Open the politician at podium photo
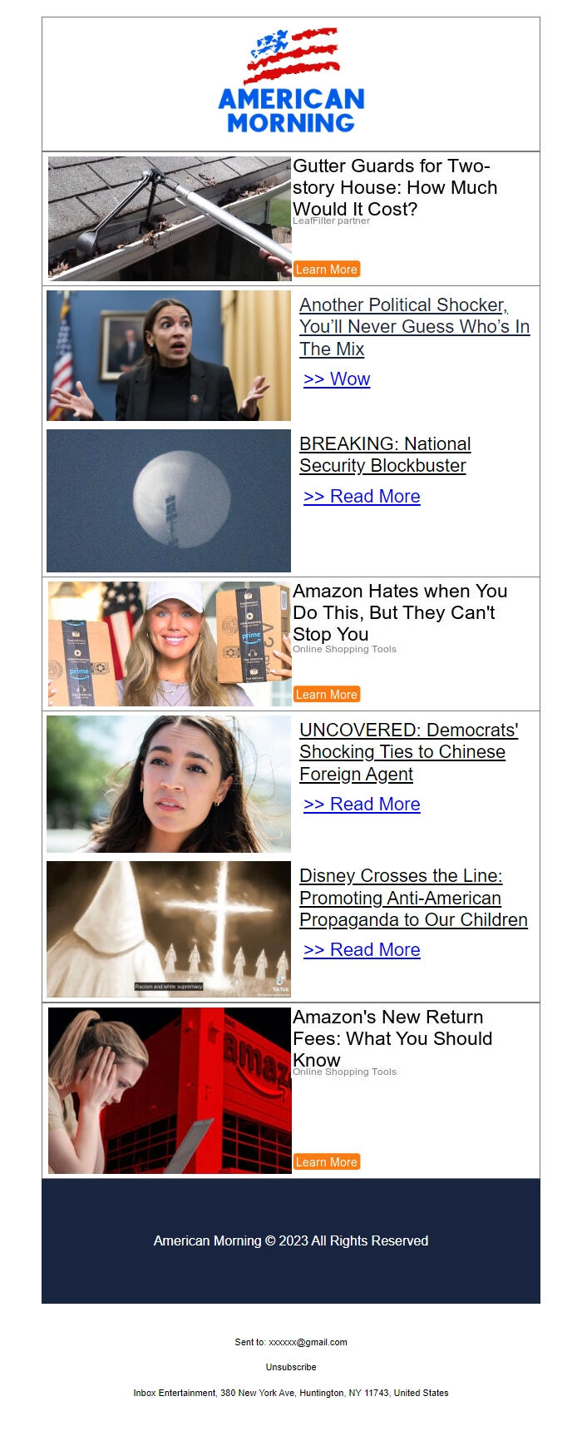This screenshot has width=582, height=1431. tap(169, 355)
